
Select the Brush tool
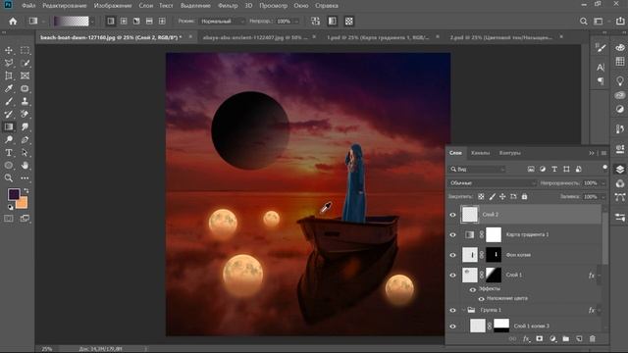tap(9, 101)
